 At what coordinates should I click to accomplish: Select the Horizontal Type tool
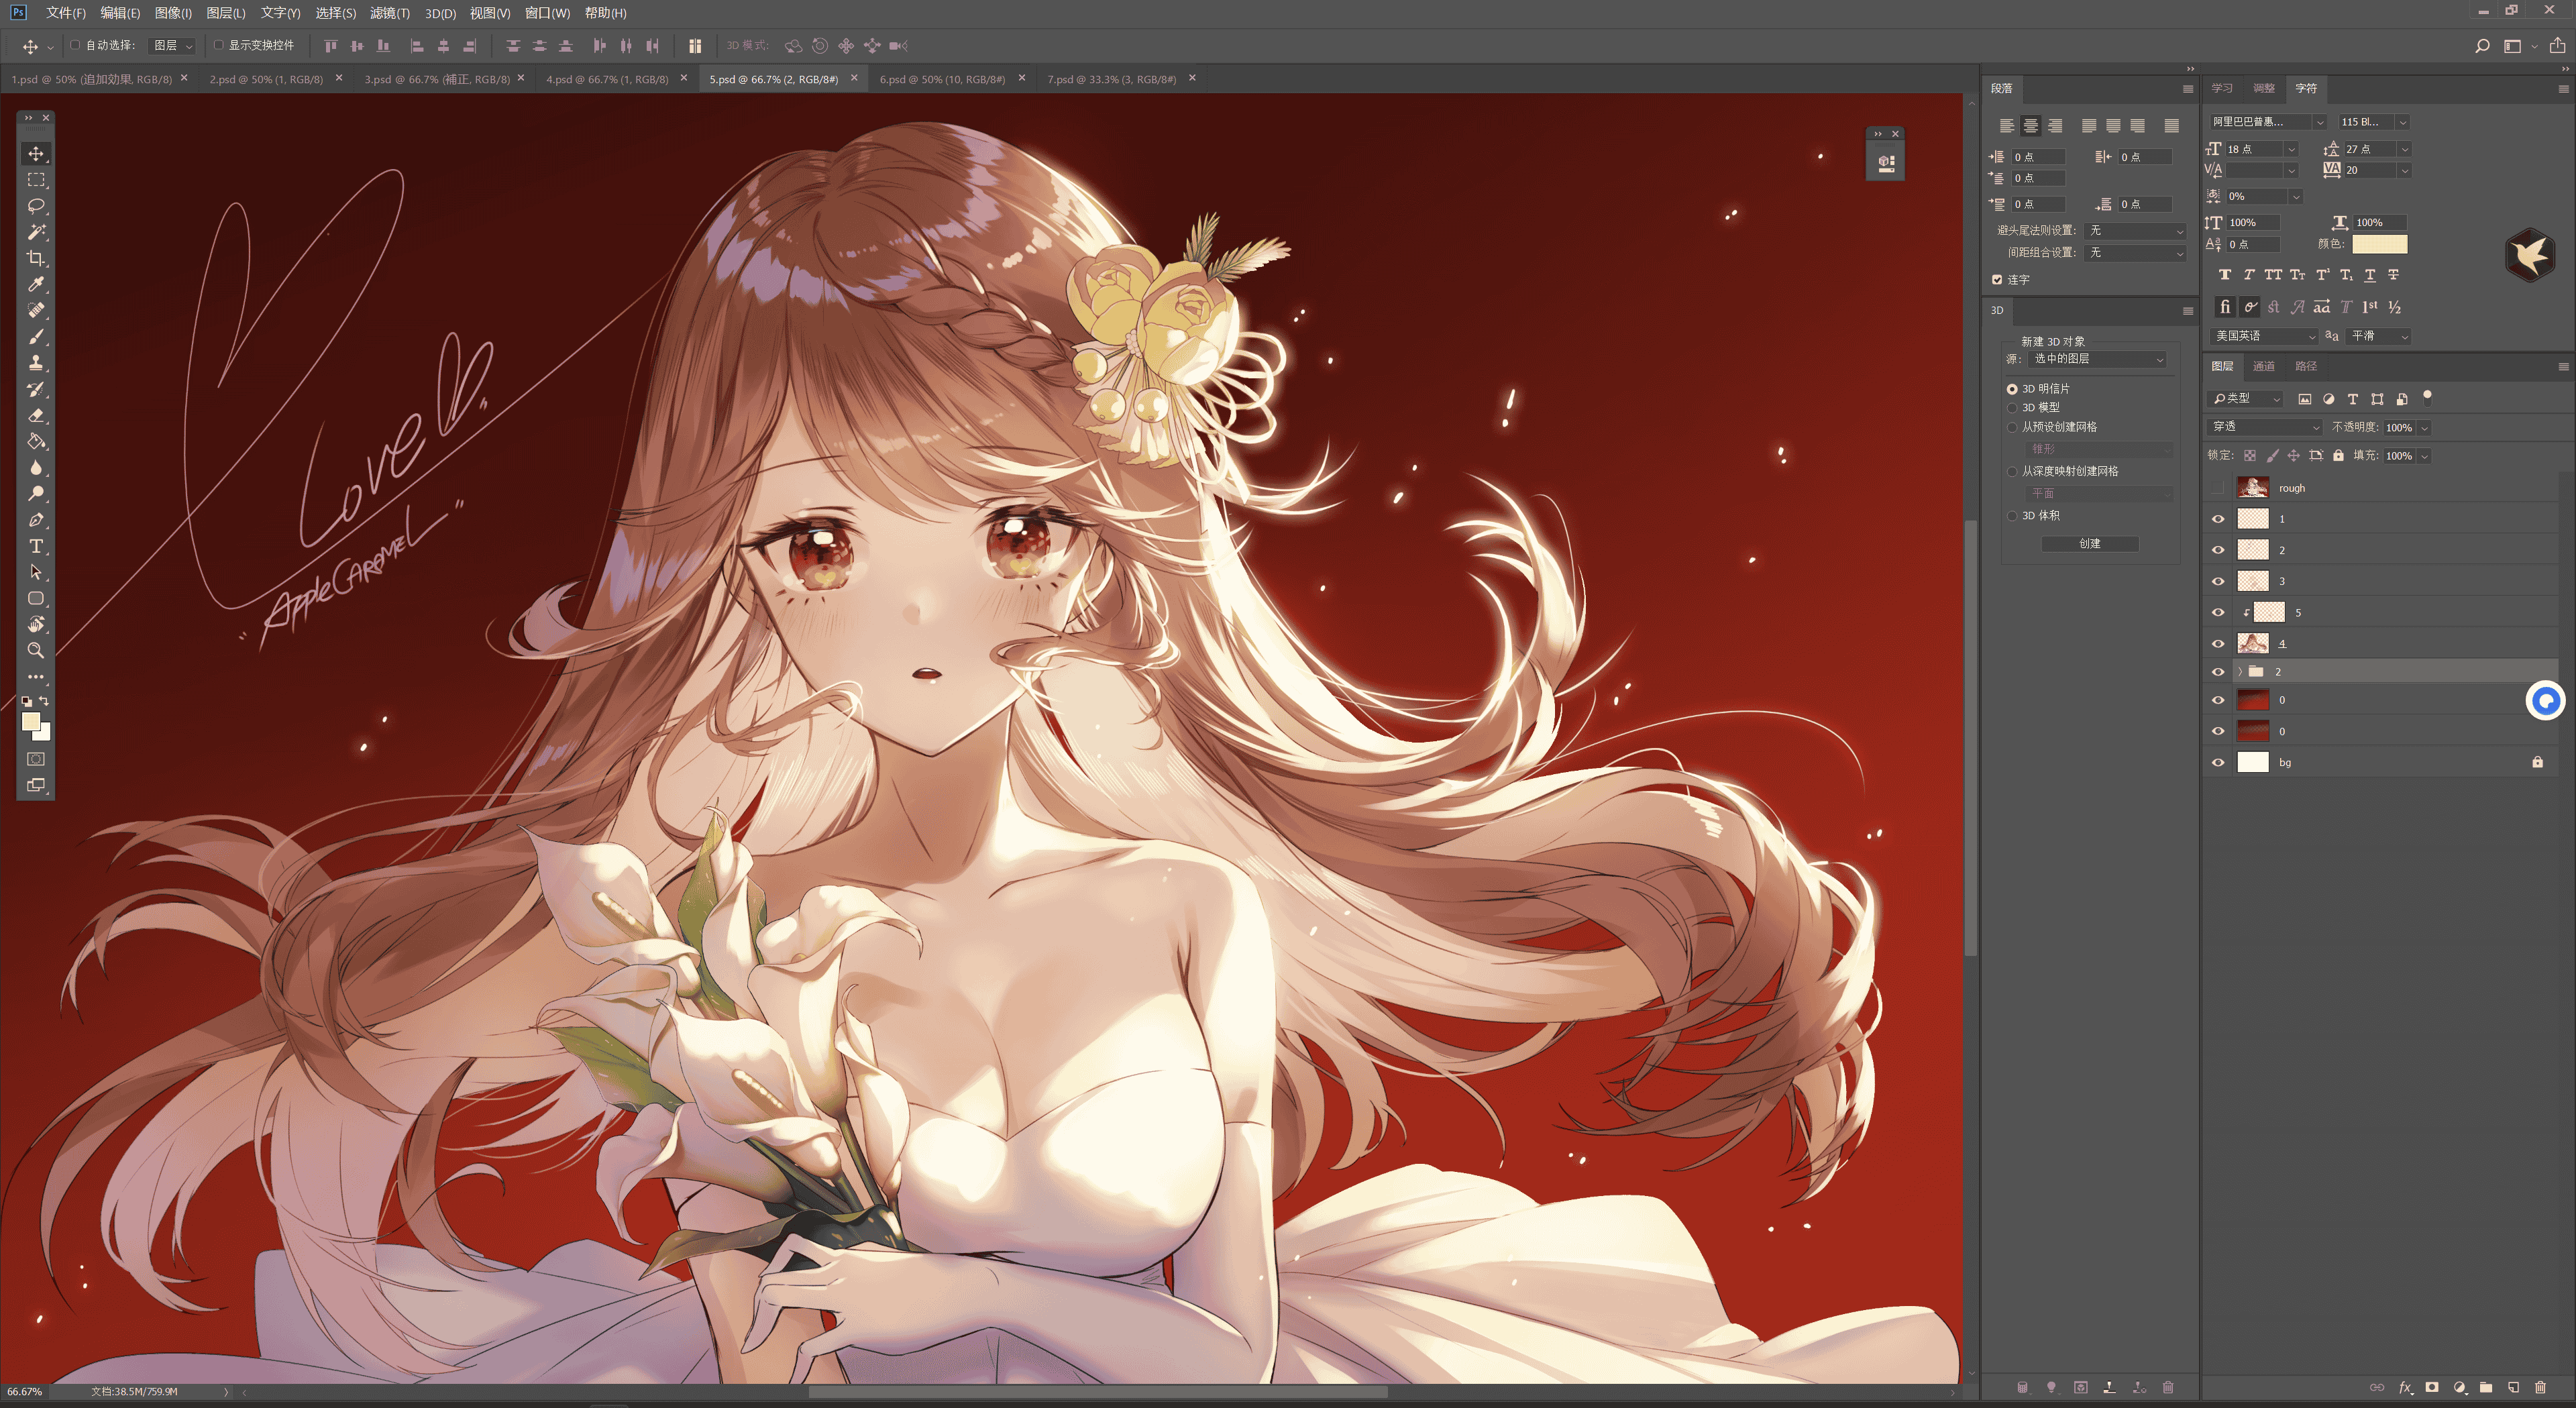pyautogui.click(x=36, y=546)
